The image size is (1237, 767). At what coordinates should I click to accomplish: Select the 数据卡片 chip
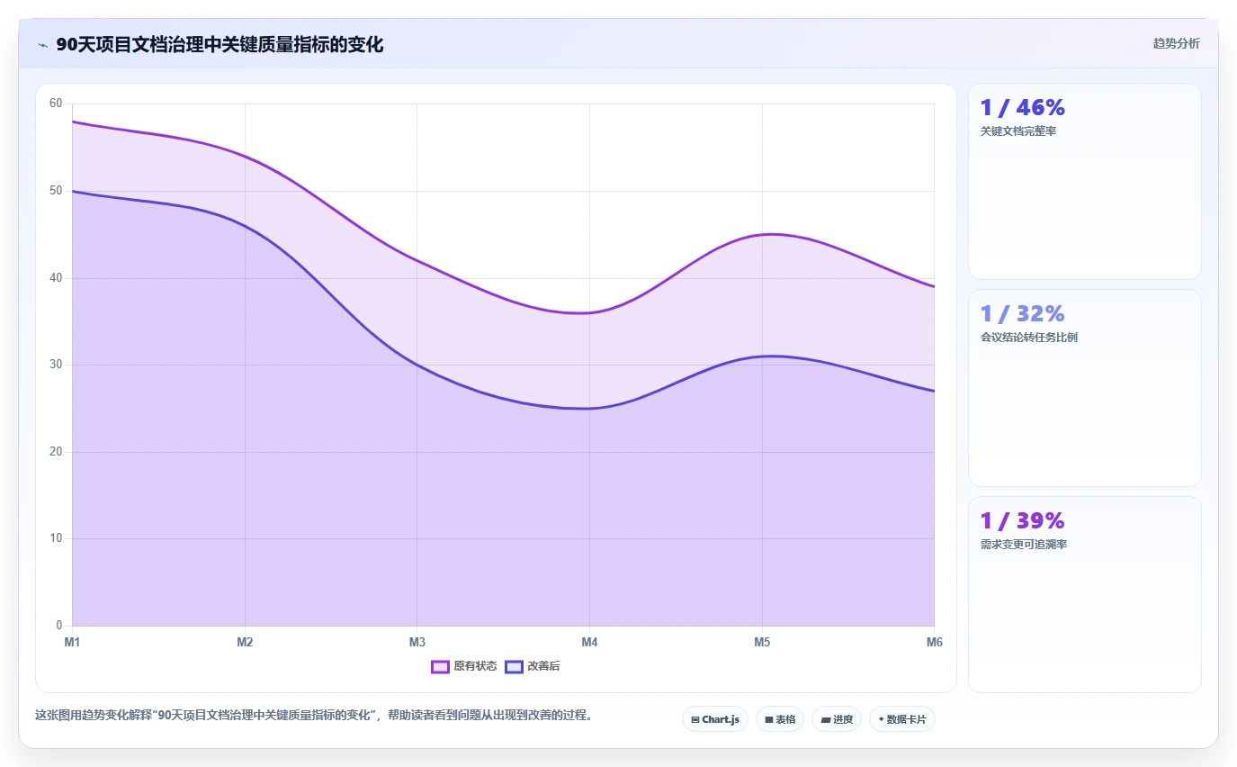tap(902, 719)
